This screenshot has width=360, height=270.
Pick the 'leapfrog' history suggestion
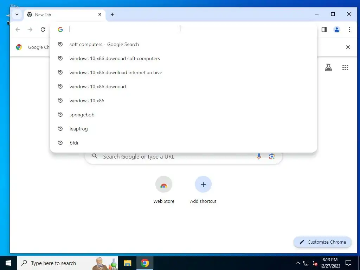pyautogui.click(x=184, y=129)
